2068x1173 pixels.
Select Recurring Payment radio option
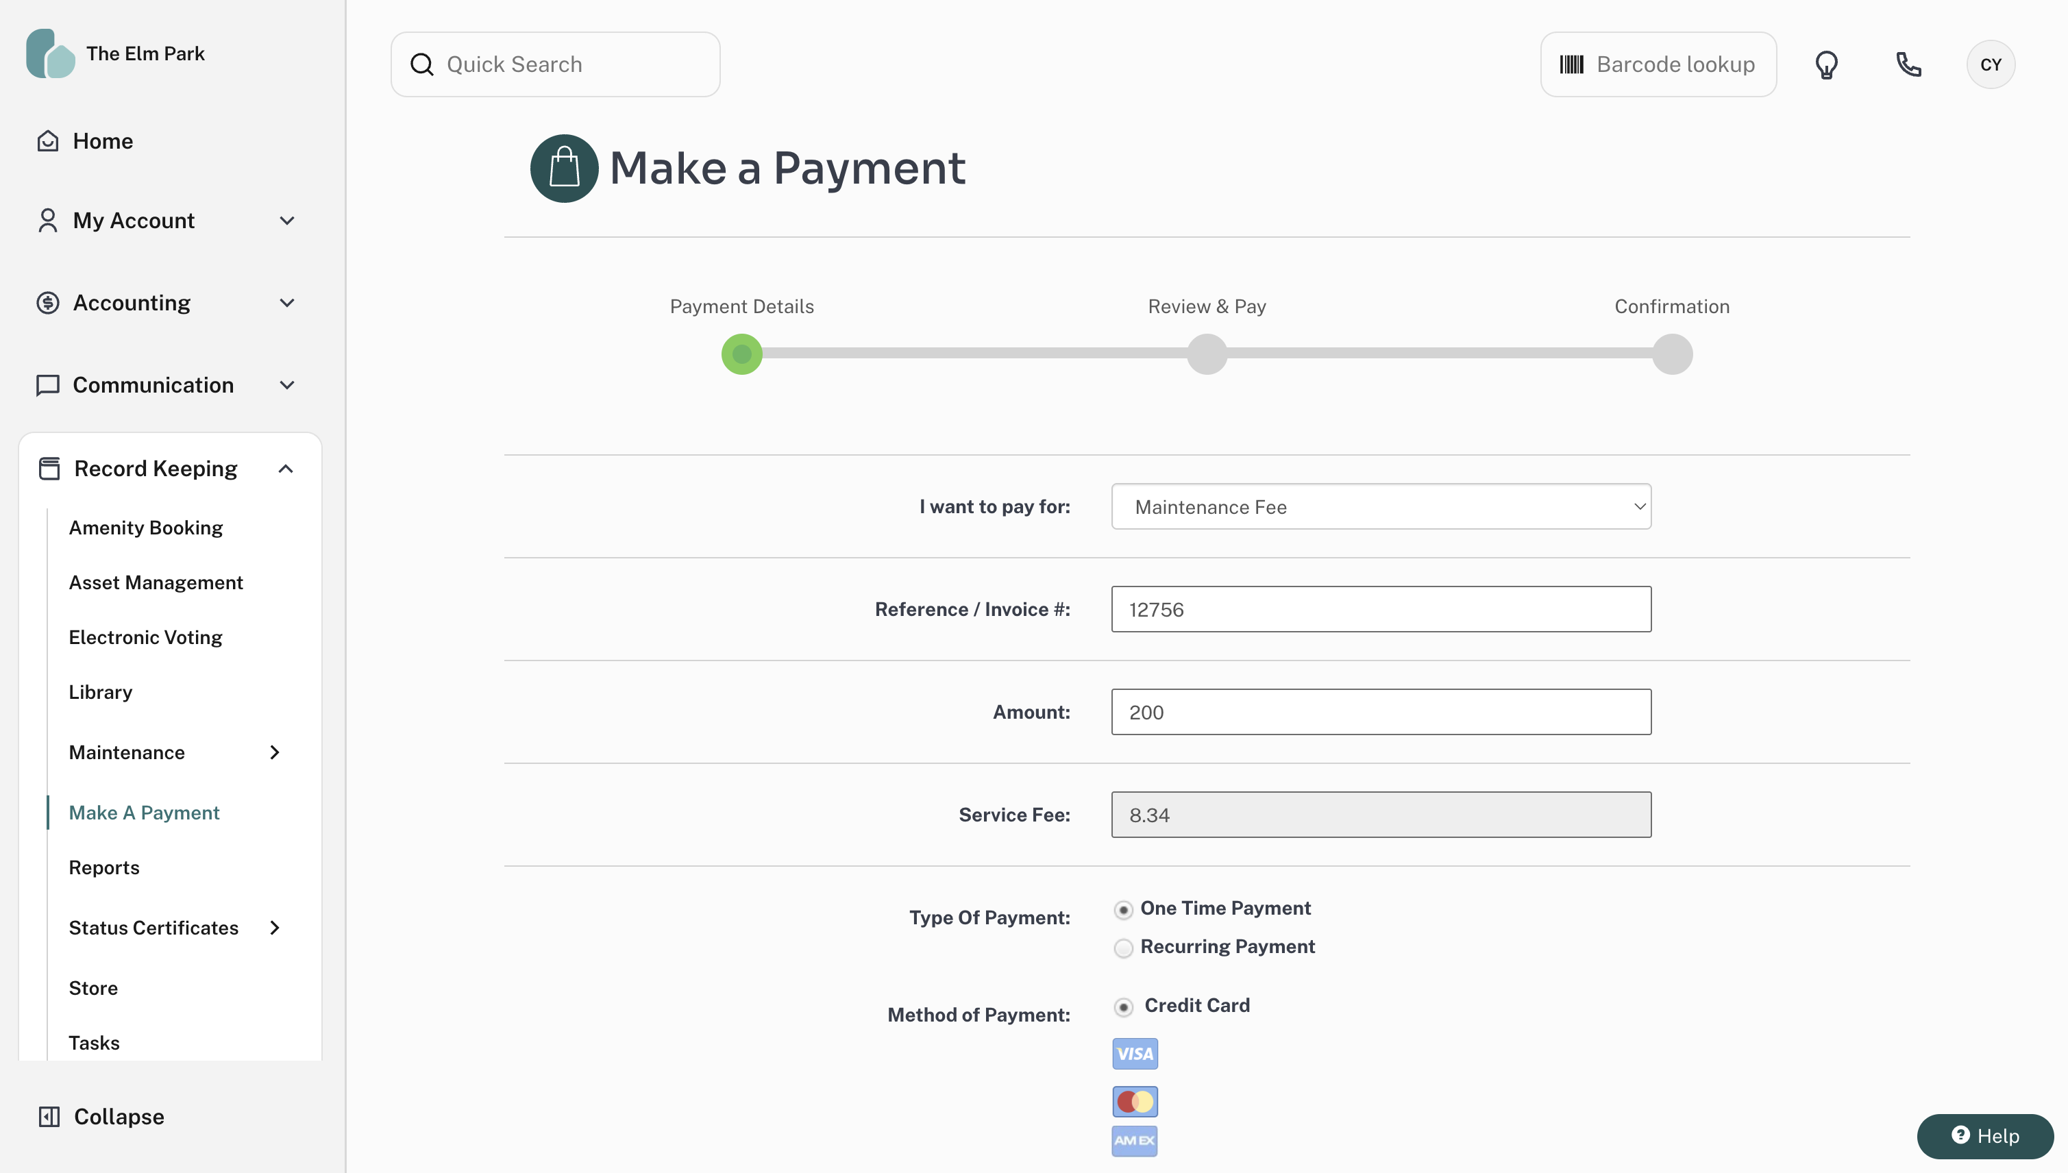click(x=1123, y=948)
